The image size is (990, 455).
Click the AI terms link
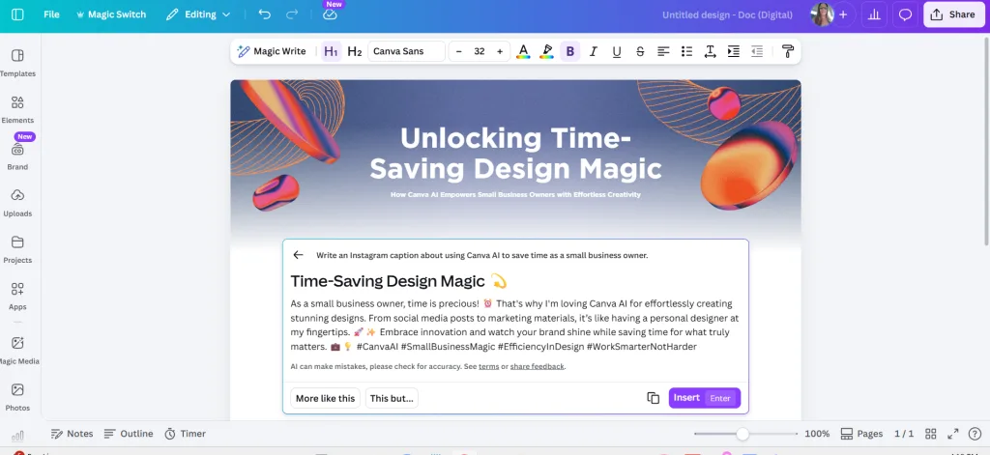click(x=488, y=366)
